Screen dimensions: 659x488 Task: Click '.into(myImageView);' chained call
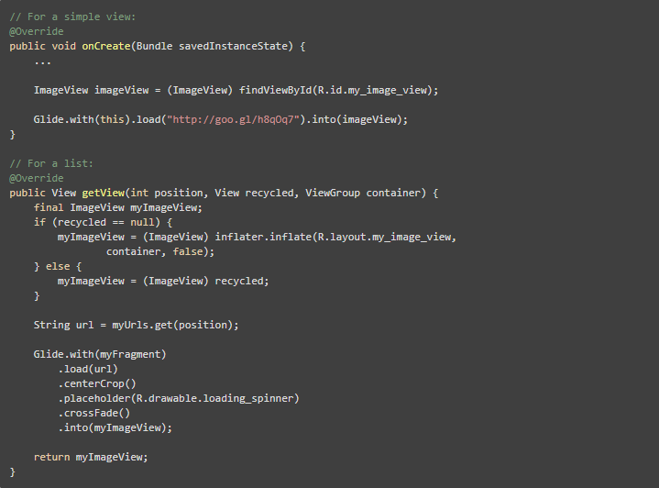pyautogui.click(x=115, y=427)
